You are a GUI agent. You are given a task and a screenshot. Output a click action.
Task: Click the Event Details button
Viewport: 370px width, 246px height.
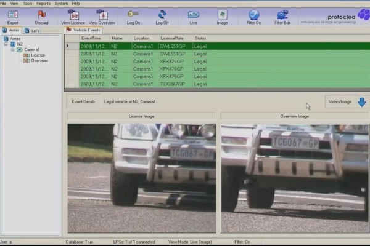point(83,102)
